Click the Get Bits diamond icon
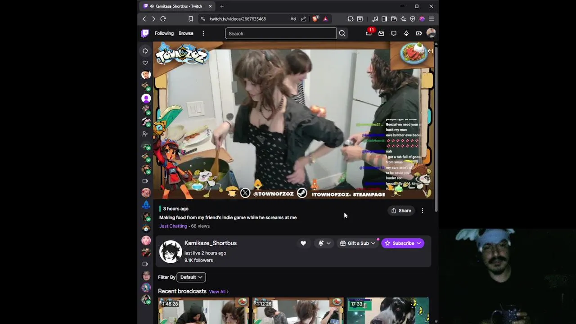This screenshot has height=324, width=576. coord(406,33)
